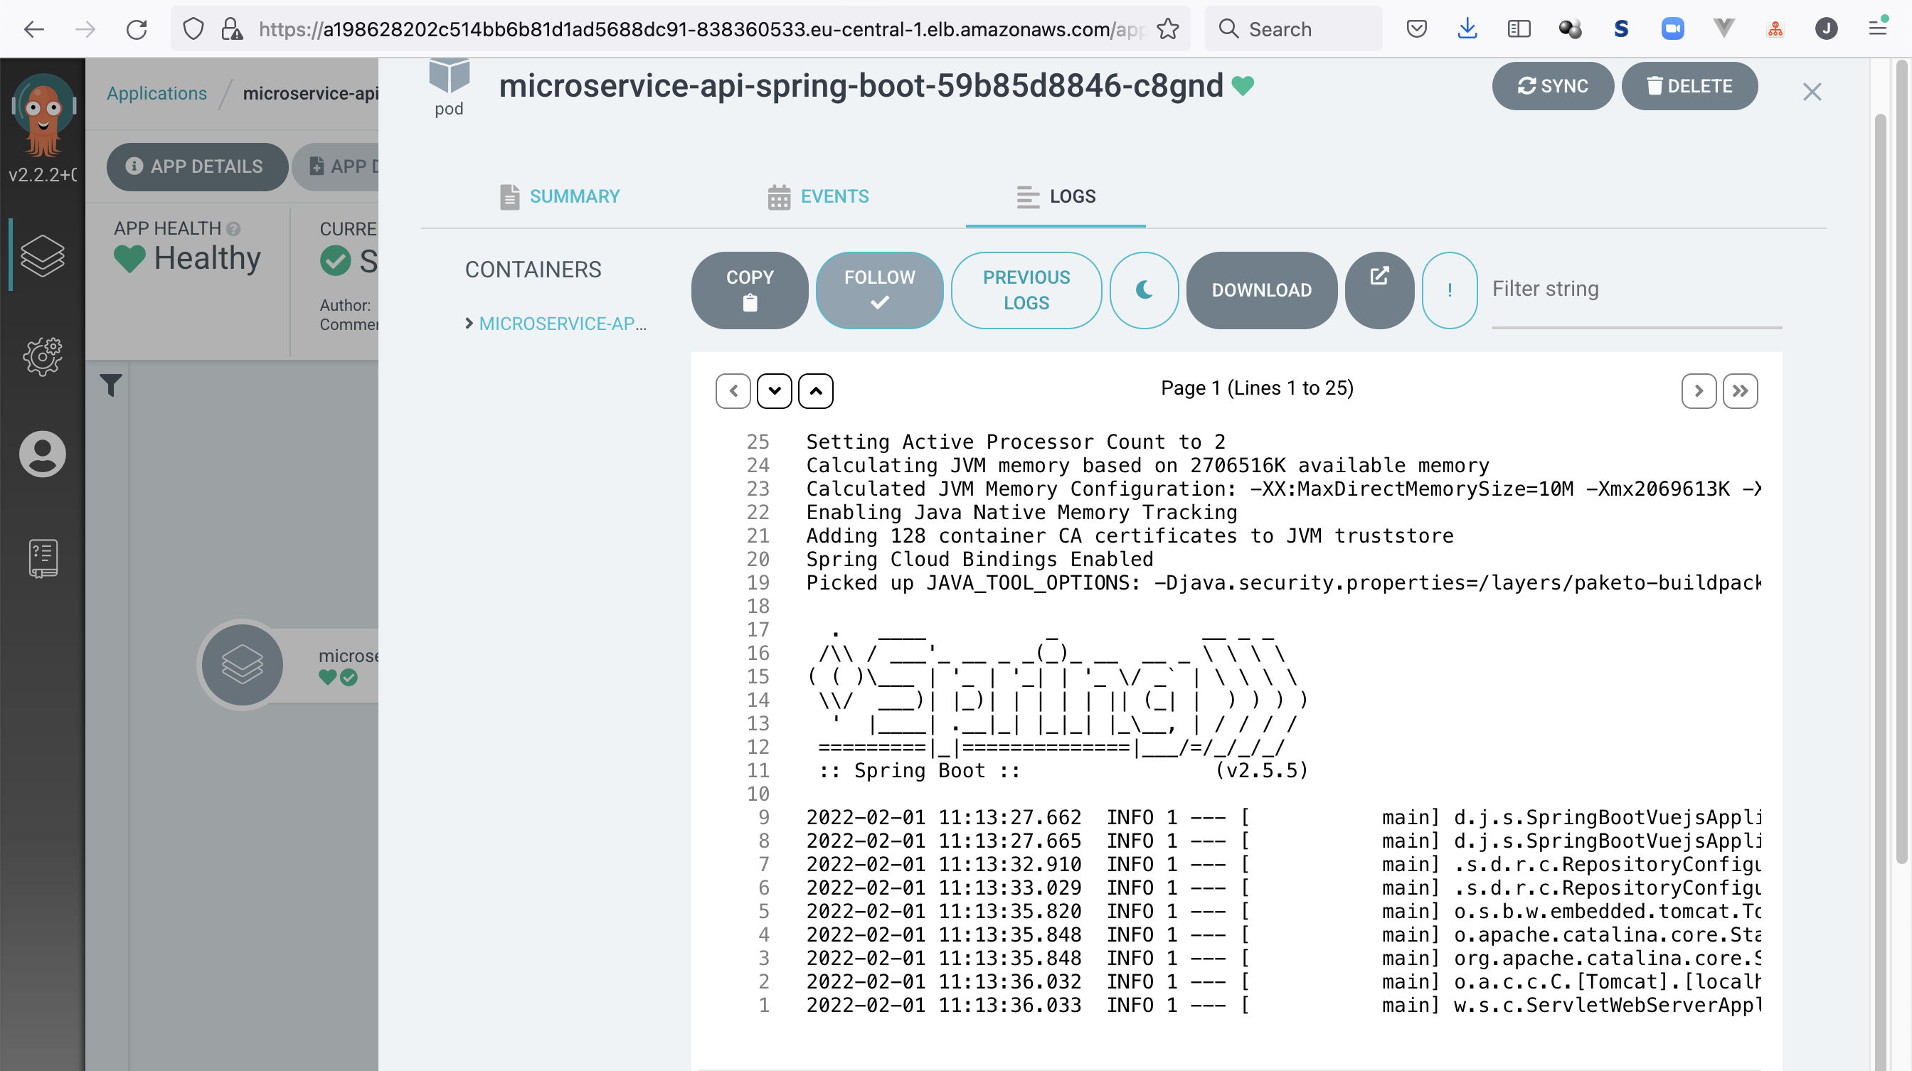Click the panel vertical scrollbar
1912x1071 pixels.
(x=1879, y=520)
